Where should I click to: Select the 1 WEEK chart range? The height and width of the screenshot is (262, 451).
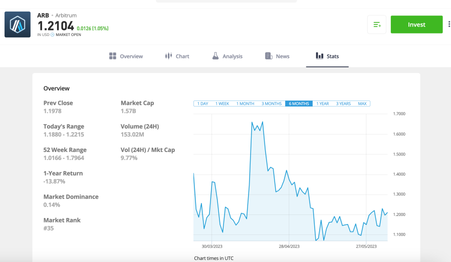coord(222,103)
